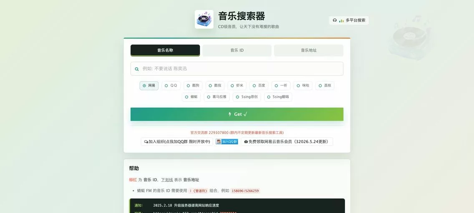Click the 2025.2.18 升级服务器 notice line

coord(186,206)
